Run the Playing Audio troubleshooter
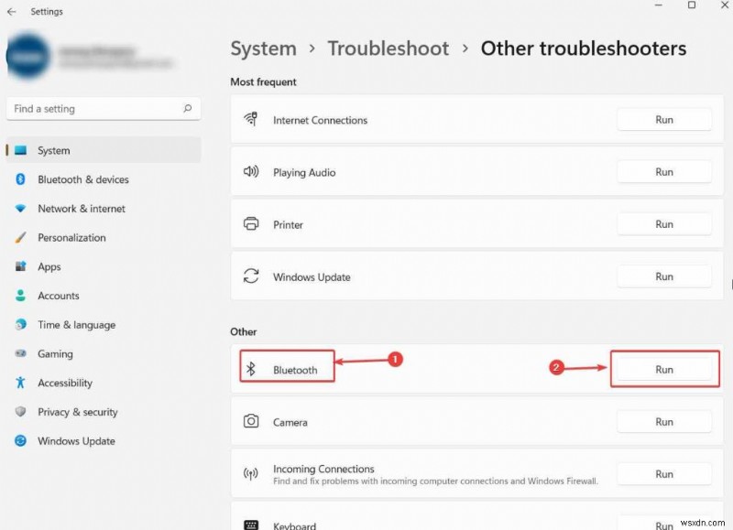This screenshot has height=530, width=733. point(663,172)
